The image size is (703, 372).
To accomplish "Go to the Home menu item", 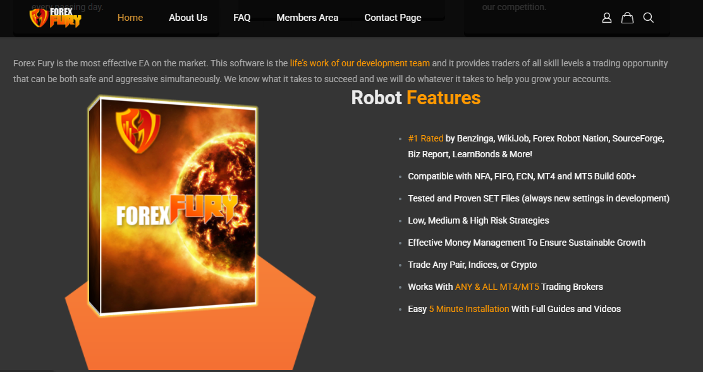I will click(130, 18).
